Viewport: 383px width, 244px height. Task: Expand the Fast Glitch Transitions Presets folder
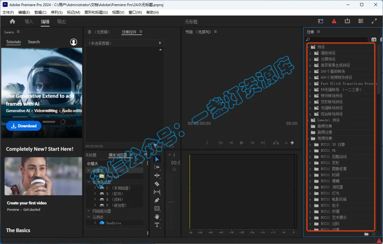tap(310, 84)
